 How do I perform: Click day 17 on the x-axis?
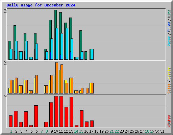[x=91, y=131]
